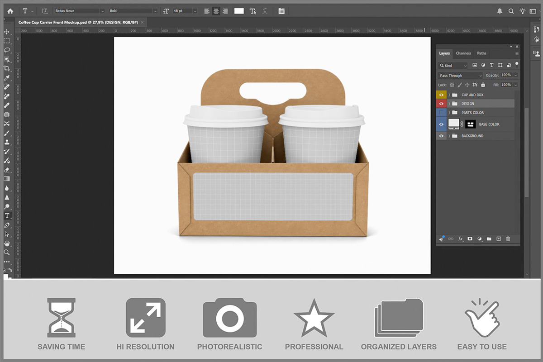Screen dimensions: 543x362
Task: Click the notification bell icon
Action: coord(500,11)
